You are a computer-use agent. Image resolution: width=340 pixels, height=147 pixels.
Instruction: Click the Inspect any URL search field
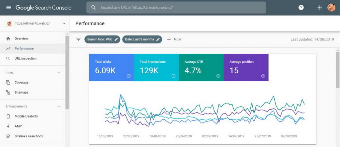tap(176, 8)
